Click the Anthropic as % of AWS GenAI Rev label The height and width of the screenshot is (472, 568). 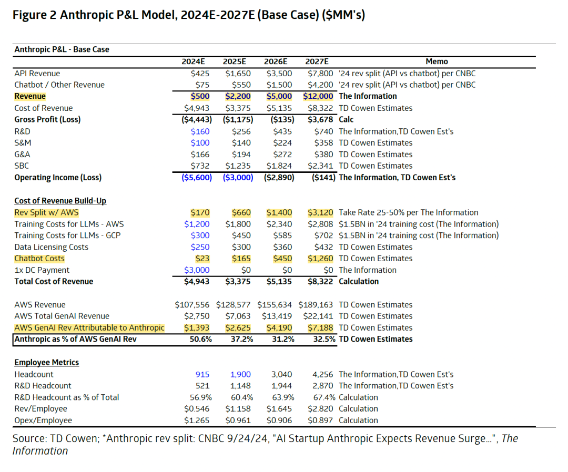(75, 339)
